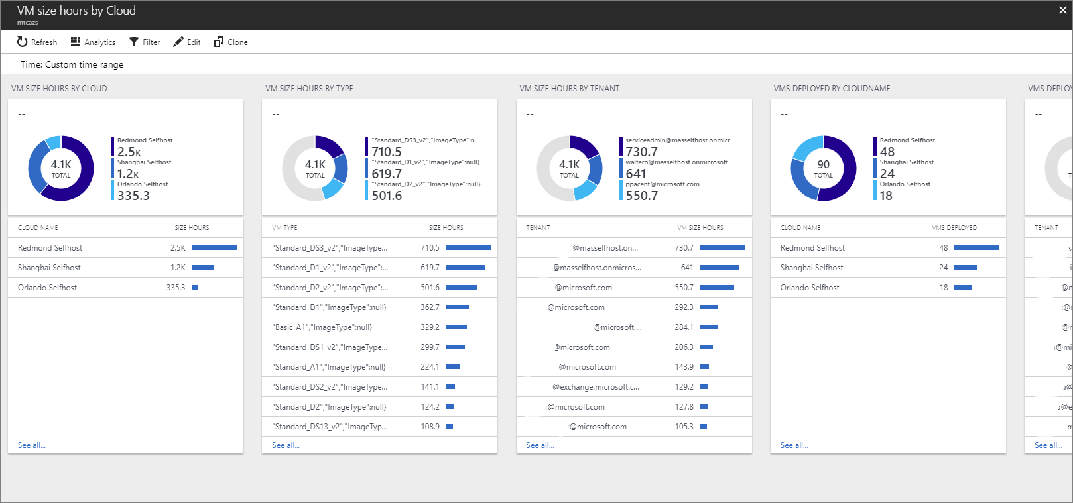Select the Standard_D1_v2 row with 619.7
This screenshot has width=1073, height=503.
point(379,268)
